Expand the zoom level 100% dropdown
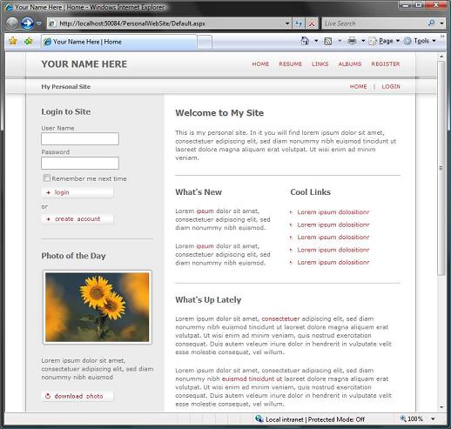This screenshot has height=429, width=451. pos(433,419)
